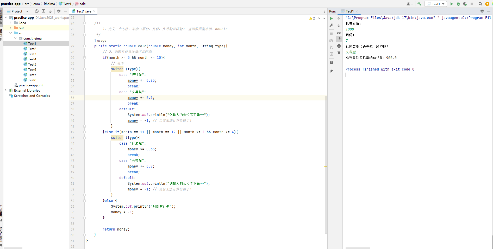493x249 pixels.
Task: Select opened file in Project view
Action: pyautogui.click(x=37, y=11)
